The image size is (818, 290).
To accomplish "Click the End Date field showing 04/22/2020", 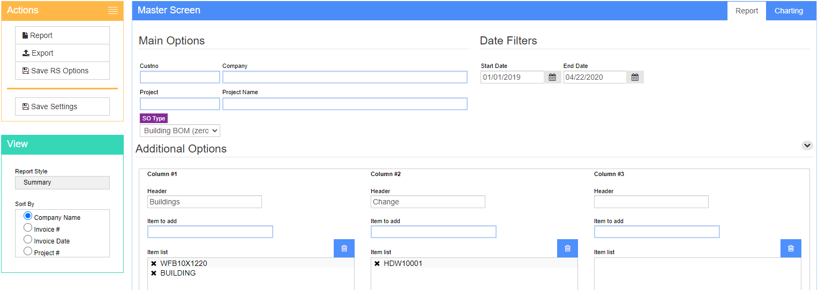I will [x=595, y=77].
